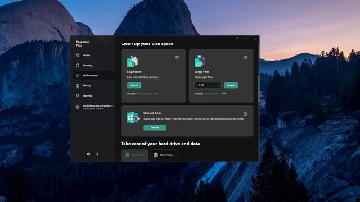Select the Performance menu item
Viewport: 360px width, 202px height.
[94, 75]
